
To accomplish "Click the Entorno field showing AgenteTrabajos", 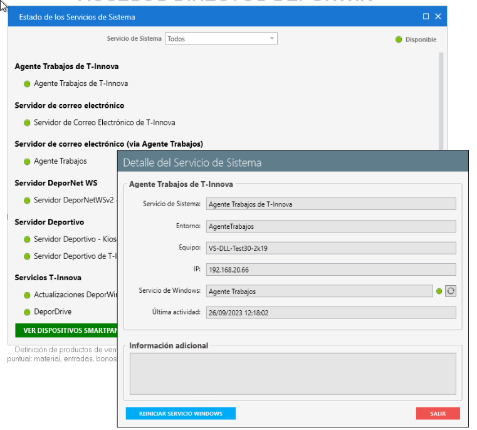I will [x=331, y=226].
